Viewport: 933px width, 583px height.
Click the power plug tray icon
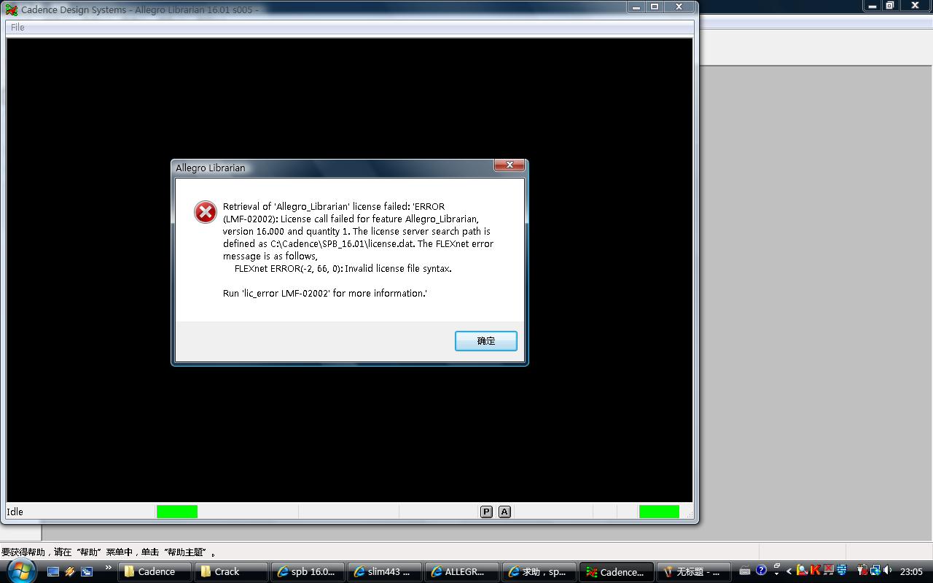[862, 571]
